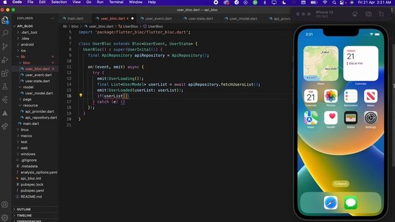The width and height of the screenshot is (395, 222).
Task: Open the Calendar app icon on simulator
Action: 311,96
